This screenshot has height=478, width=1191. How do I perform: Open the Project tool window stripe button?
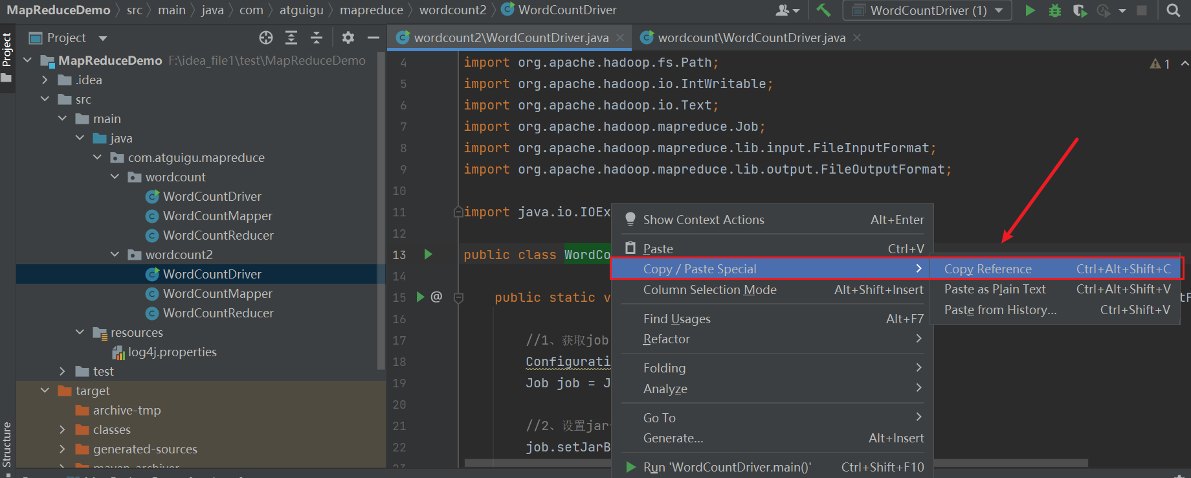tap(6, 58)
